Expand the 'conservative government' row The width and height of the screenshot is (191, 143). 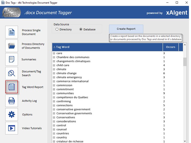(x=54, y=109)
